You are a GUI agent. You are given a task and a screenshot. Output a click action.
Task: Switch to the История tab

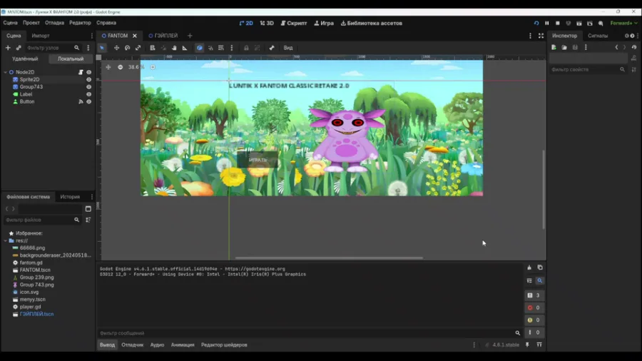point(70,197)
